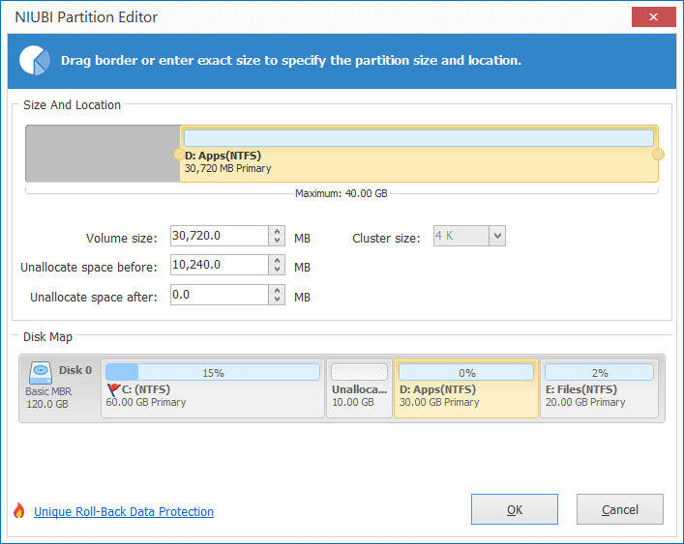This screenshot has width=684, height=544.
Task: Click the Volume size input field
Action: point(220,236)
